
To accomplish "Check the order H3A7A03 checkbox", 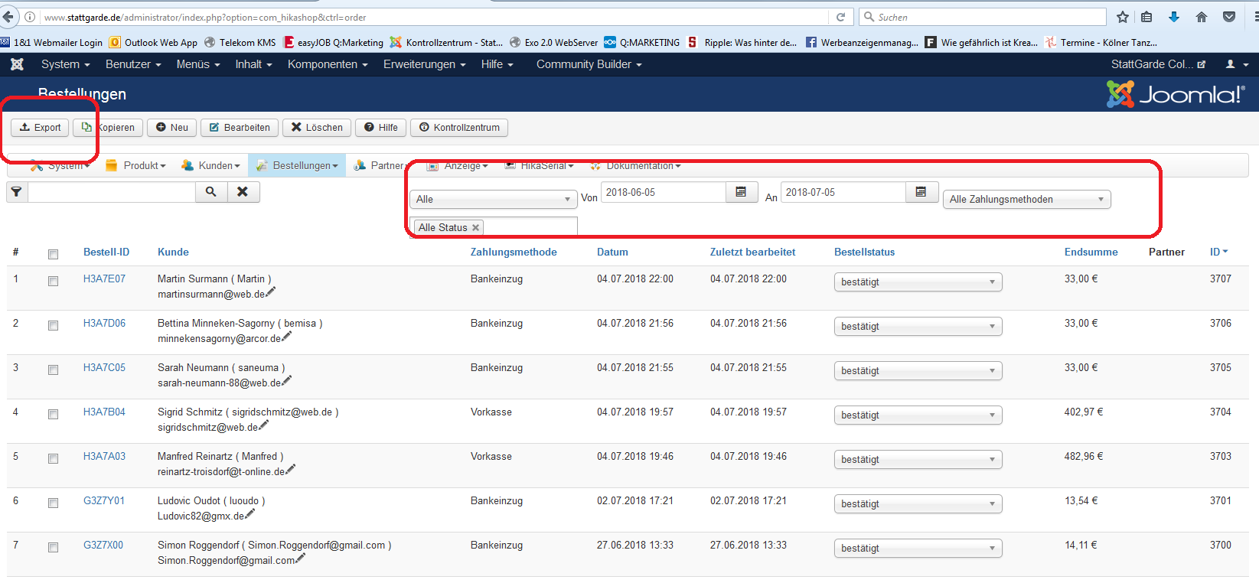I will coord(53,458).
